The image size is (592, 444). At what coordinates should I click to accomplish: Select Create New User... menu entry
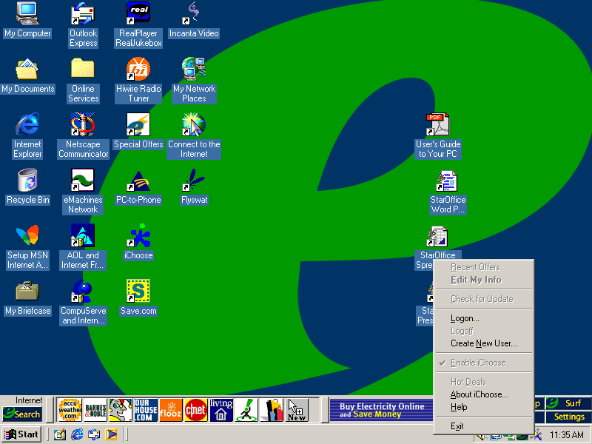pos(483,343)
